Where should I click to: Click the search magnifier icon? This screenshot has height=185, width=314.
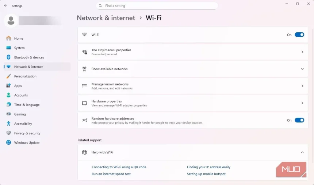[100, 6]
